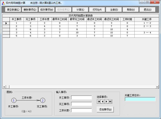This screenshot has width=161, height=119.
Task: Click 工序时差 cell in the row starting at 5
Action: pos(127,36)
